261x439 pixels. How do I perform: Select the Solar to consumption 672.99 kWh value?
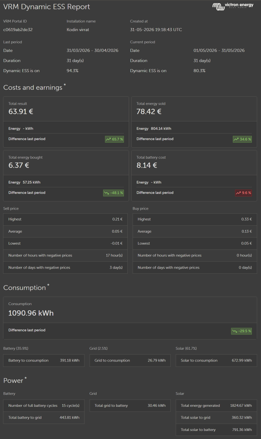(x=242, y=360)
